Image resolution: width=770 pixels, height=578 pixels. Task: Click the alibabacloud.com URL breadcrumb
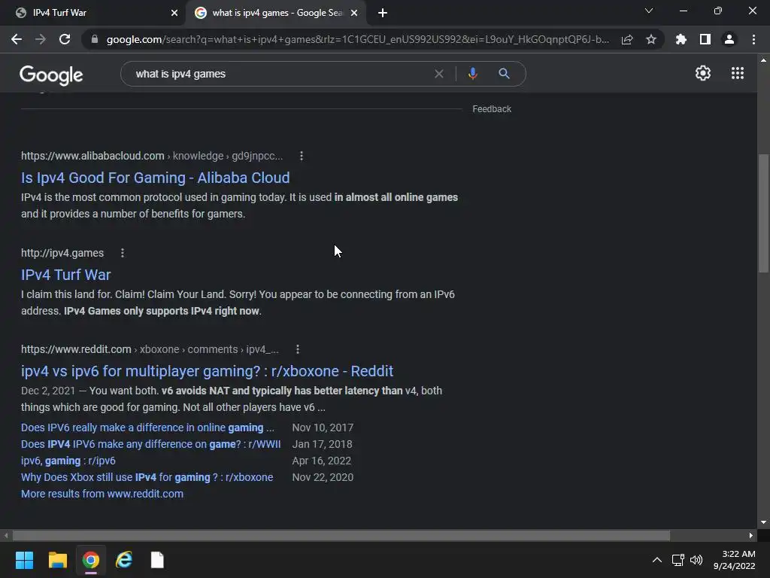pos(152,156)
